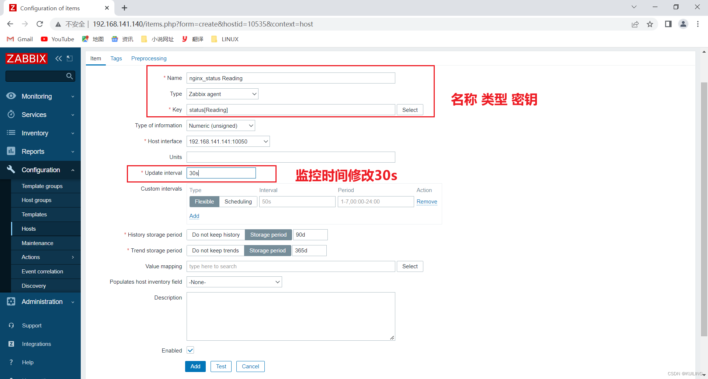The height and width of the screenshot is (379, 708).
Task: Click Select button for Value mapping
Action: click(410, 266)
